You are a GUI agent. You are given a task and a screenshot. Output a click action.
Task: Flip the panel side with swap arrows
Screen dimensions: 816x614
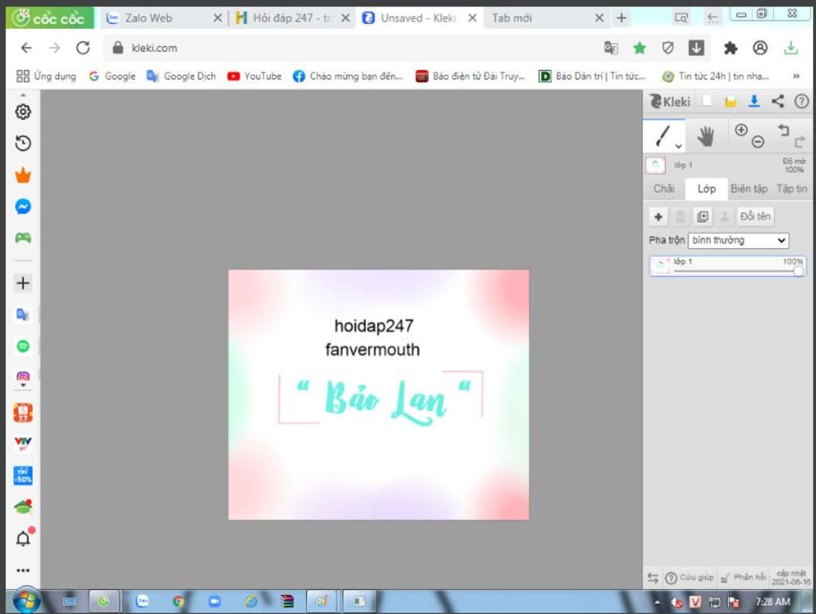click(653, 577)
